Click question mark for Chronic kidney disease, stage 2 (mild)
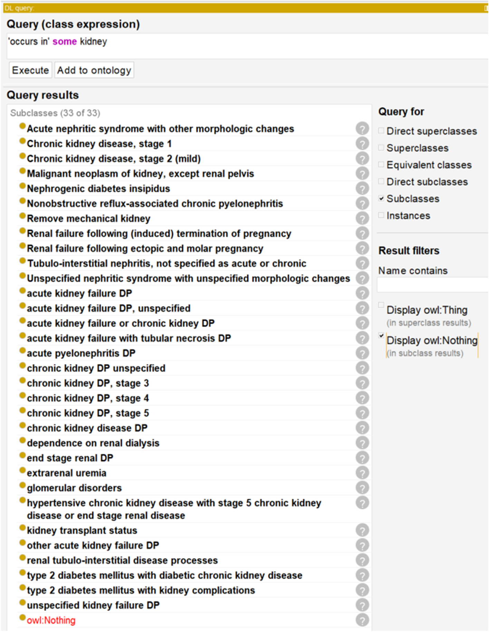This screenshot has width=489, height=632. 362,159
